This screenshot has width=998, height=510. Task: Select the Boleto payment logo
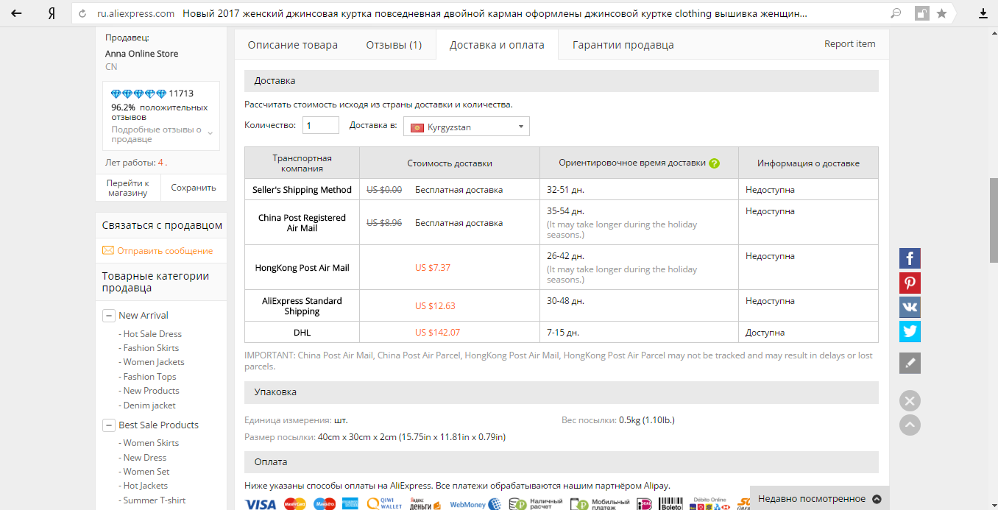point(670,504)
